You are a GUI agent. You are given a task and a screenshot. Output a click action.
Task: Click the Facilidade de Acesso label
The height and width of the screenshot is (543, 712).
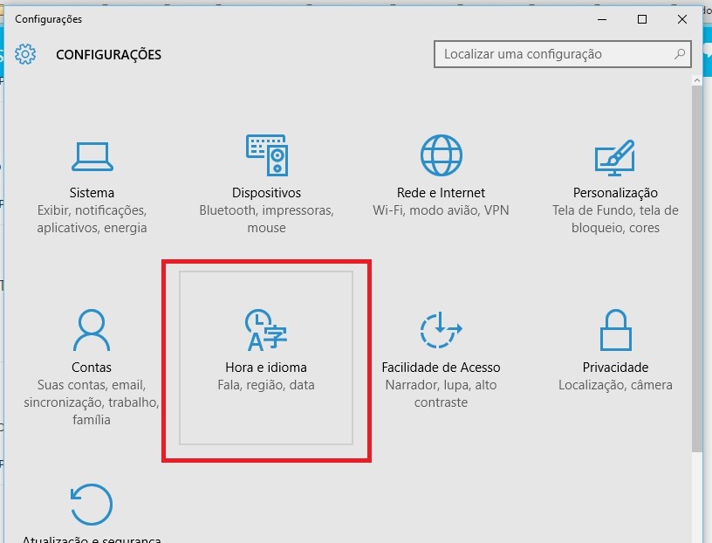click(x=441, y=368)
